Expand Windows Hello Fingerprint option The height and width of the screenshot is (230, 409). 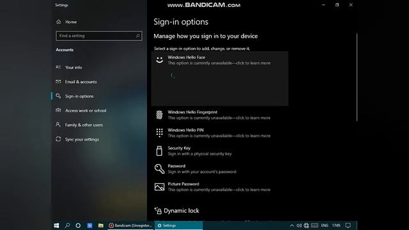(220, 115)
